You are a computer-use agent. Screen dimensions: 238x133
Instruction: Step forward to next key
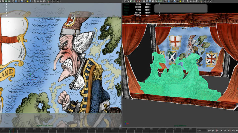click(x=229, y=131)
